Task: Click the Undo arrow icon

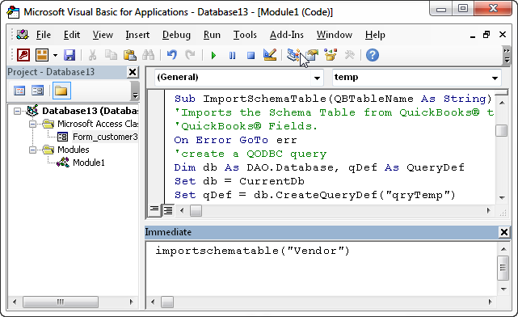Action: (172, 55)
